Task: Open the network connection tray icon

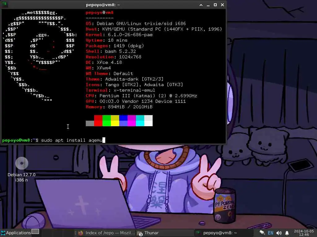Action: (x=262, y=233)
